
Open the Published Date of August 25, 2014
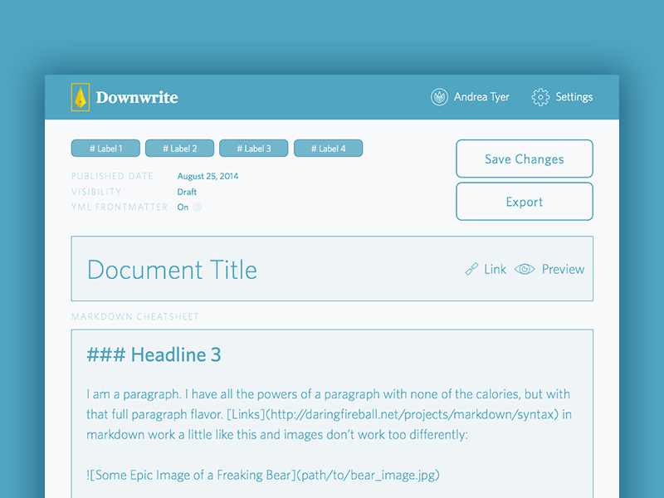207,176
